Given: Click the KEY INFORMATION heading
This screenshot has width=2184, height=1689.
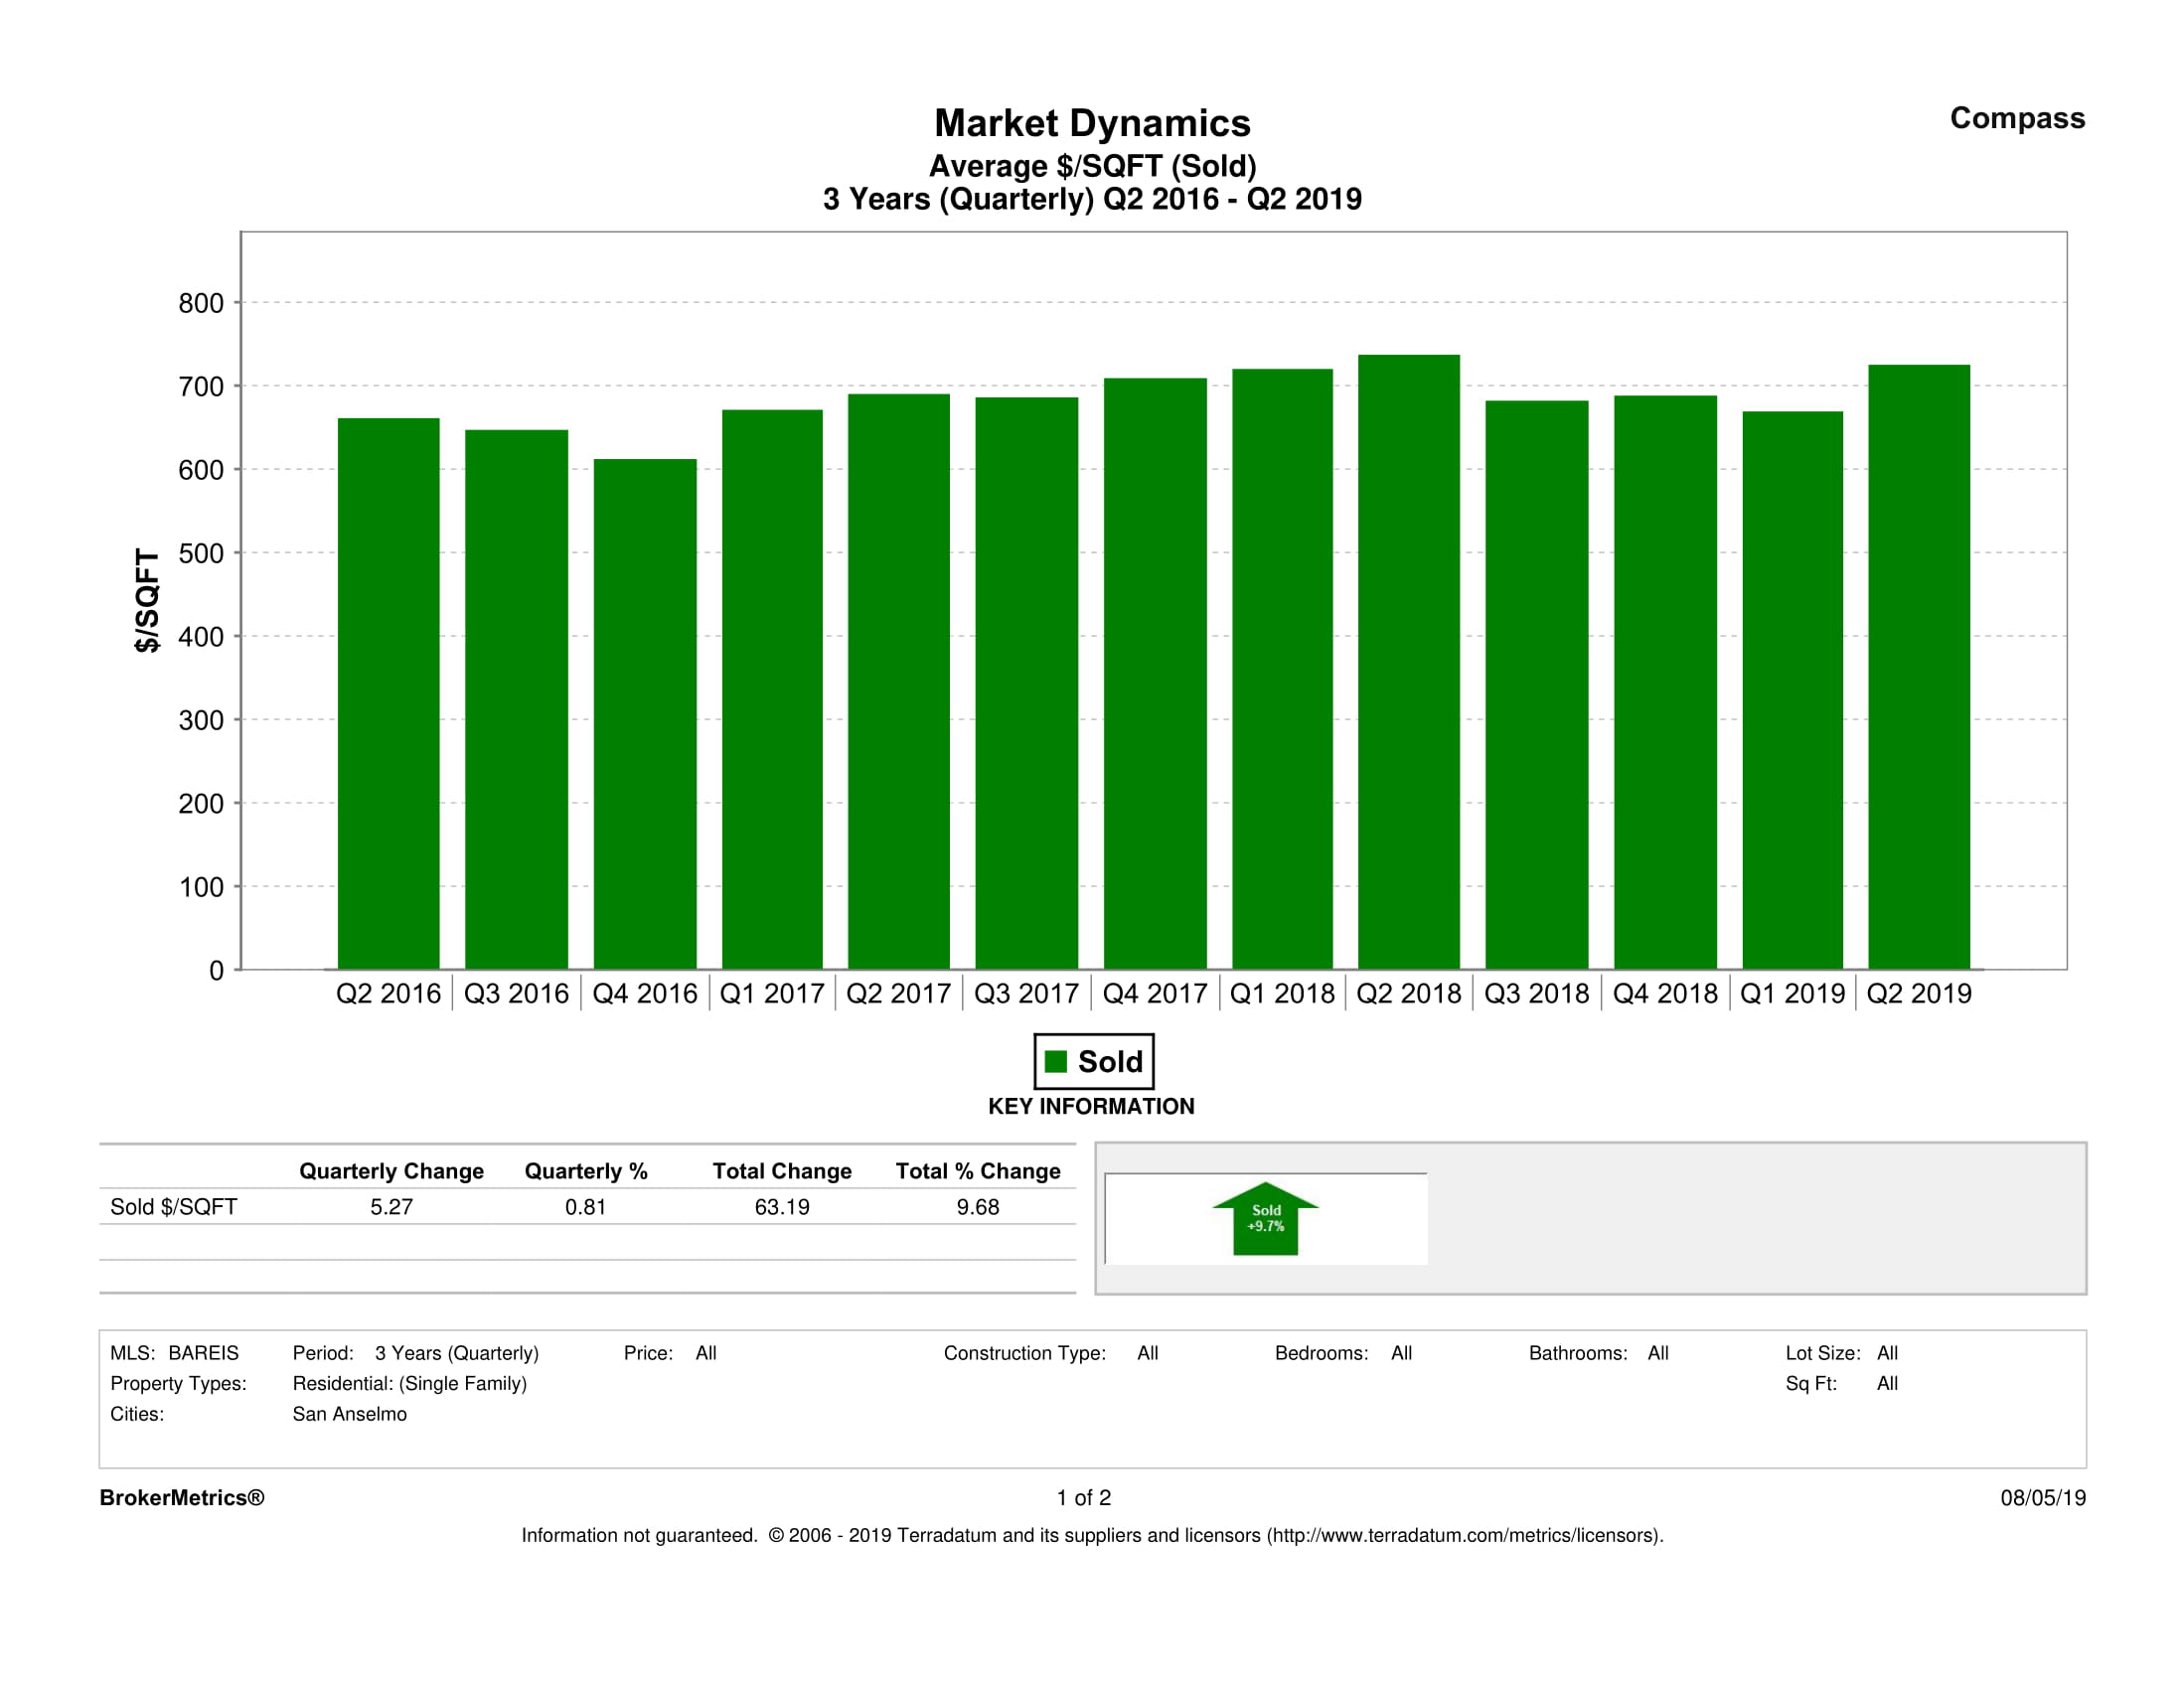Looking at the screenshot, I should click(1091, 1106).
